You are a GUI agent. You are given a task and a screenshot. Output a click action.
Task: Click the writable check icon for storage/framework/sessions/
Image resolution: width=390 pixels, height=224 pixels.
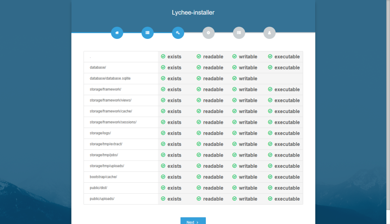(x=235, y=122)
